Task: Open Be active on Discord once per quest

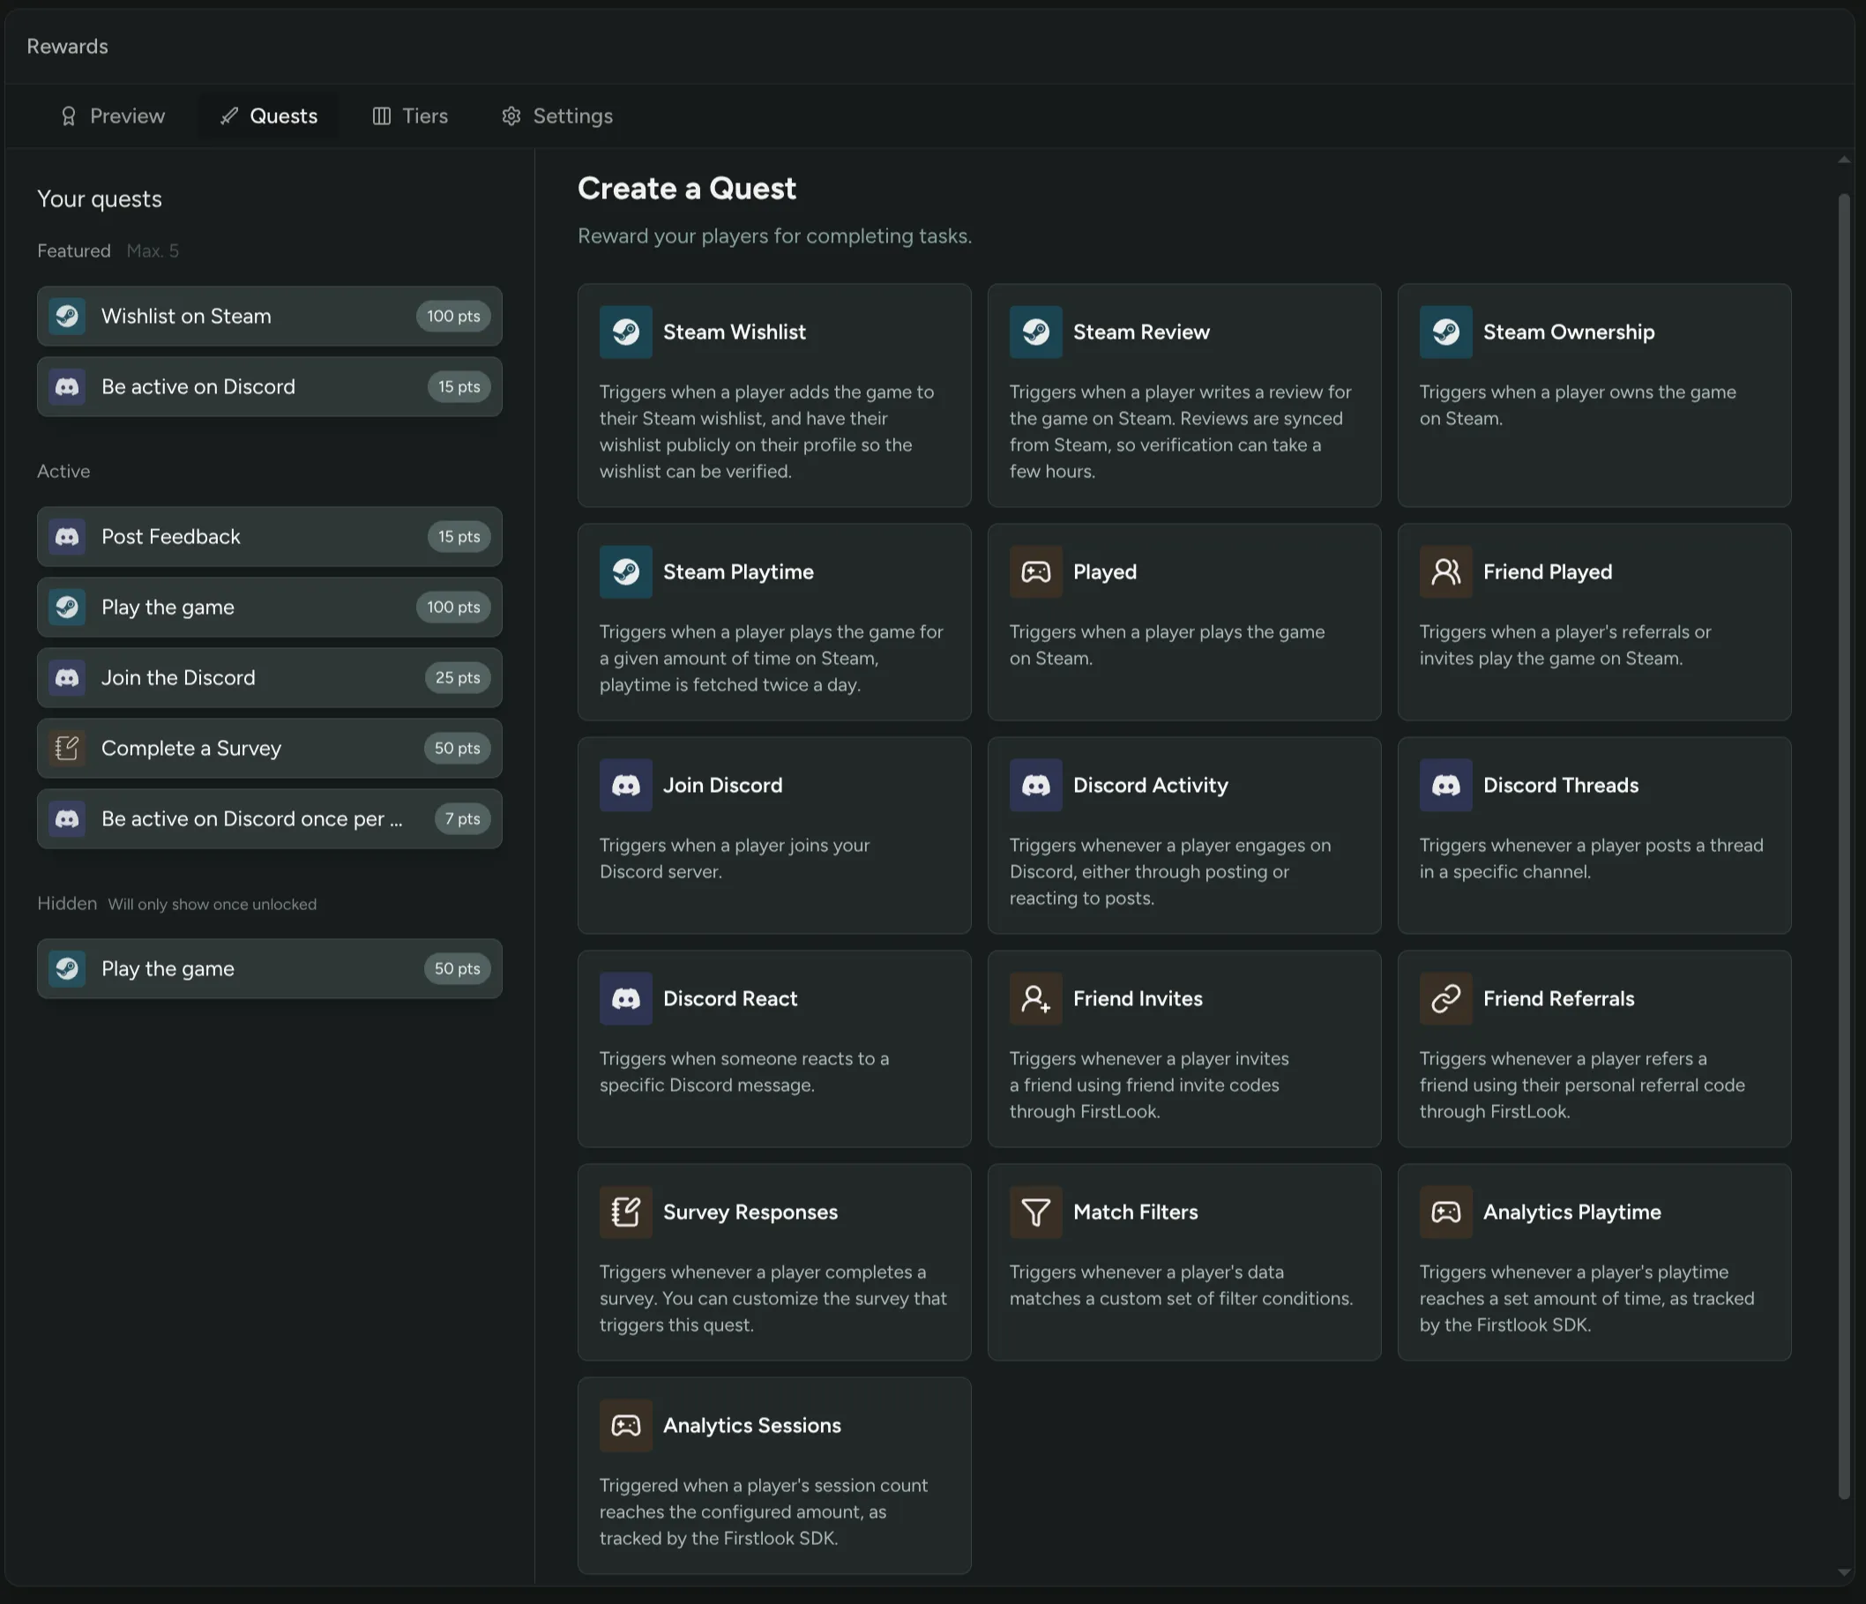Action: pyautogui.click(x=269, y=819)
